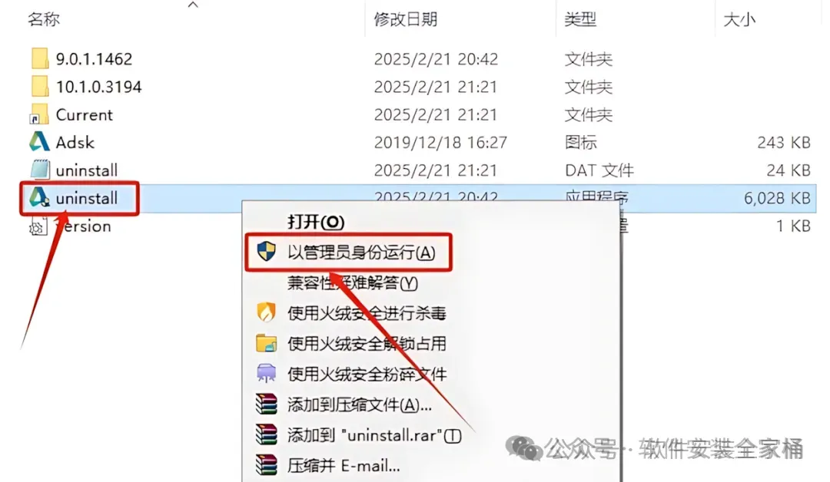Sort by the 修改日期 column header
Screen dimensions: 830x482
click(x=406, y=19)
